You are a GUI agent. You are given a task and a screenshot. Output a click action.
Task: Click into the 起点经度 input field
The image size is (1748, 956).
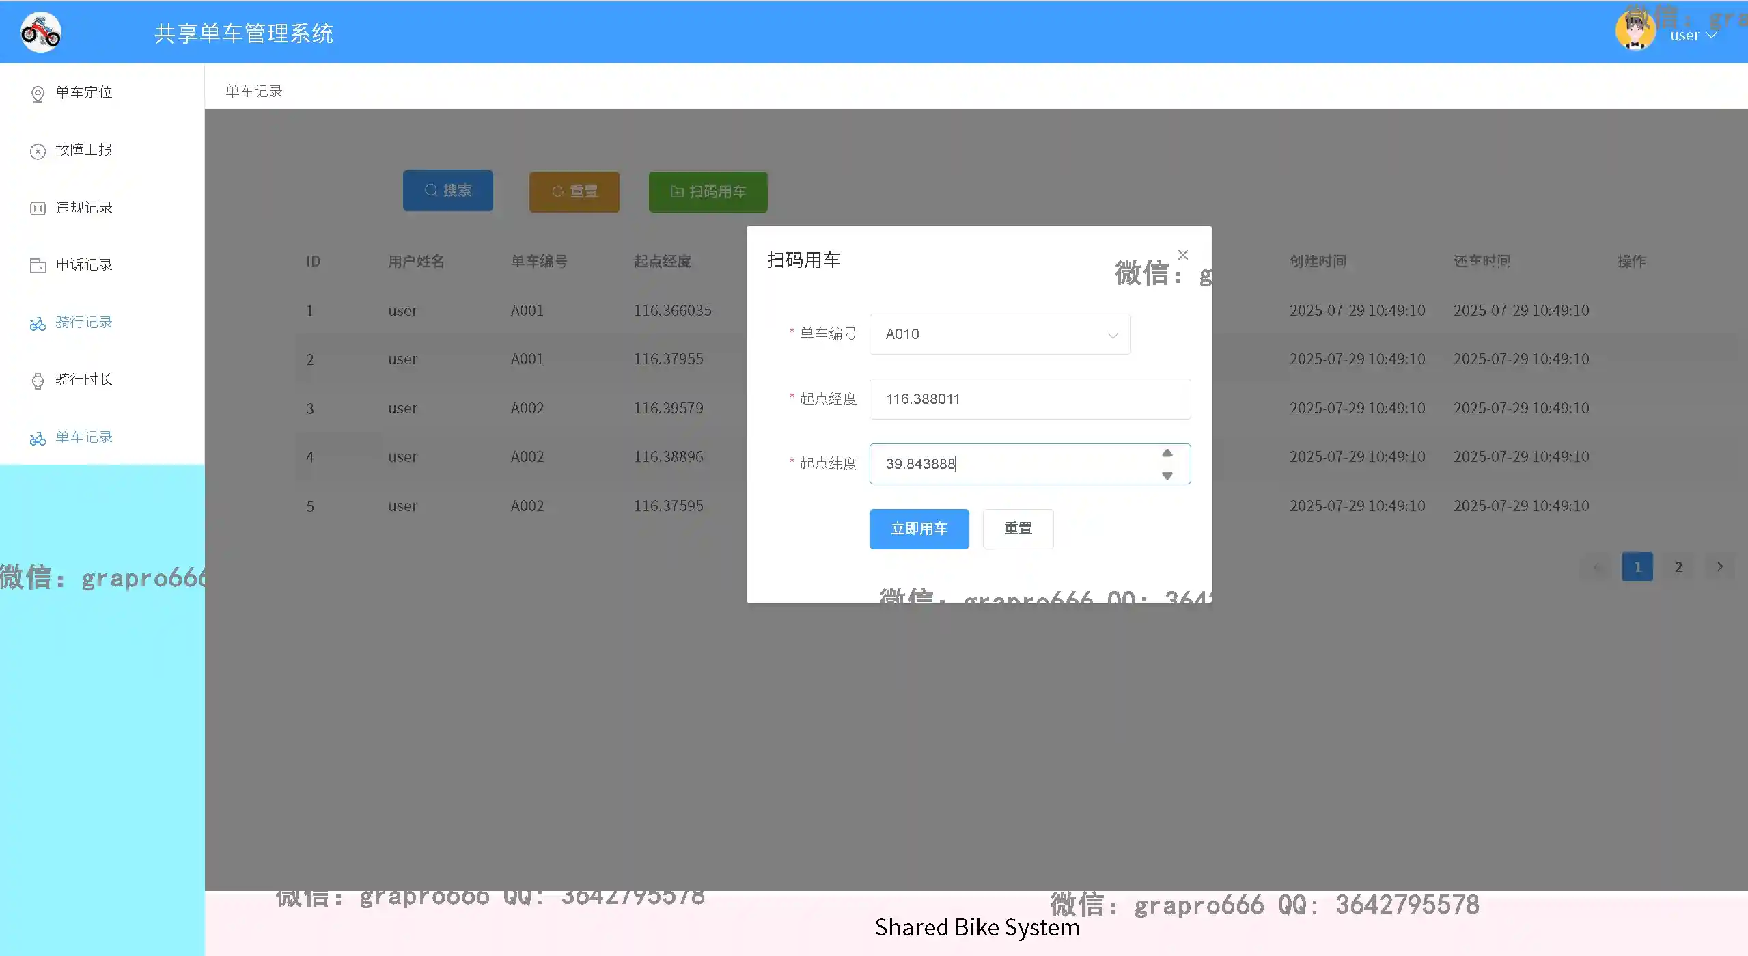pyautogui.click(x=1029, y=399)
